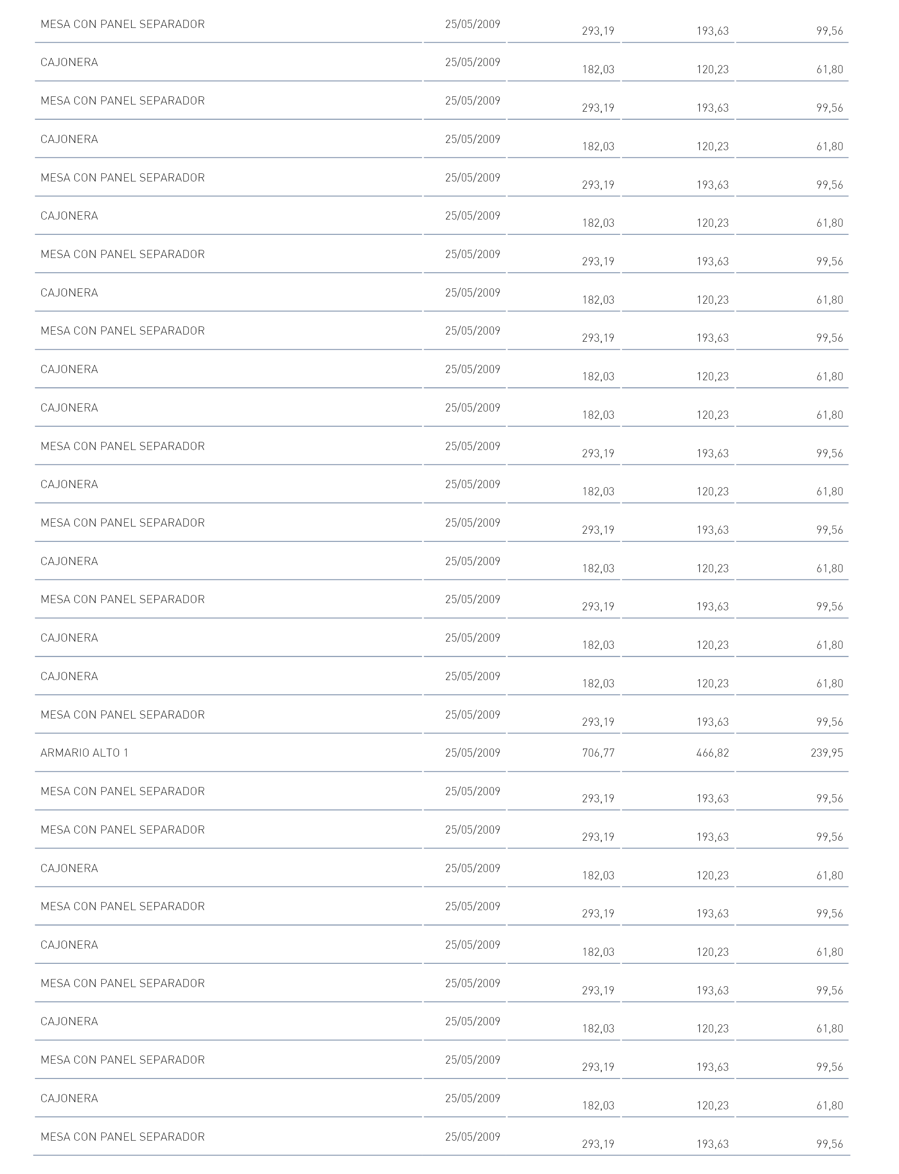Select the topmost MESA CON PANEL SEPARADOR entry
Image resolution: width=899 pixels, height=1174 pixels.
pos(123,24)
